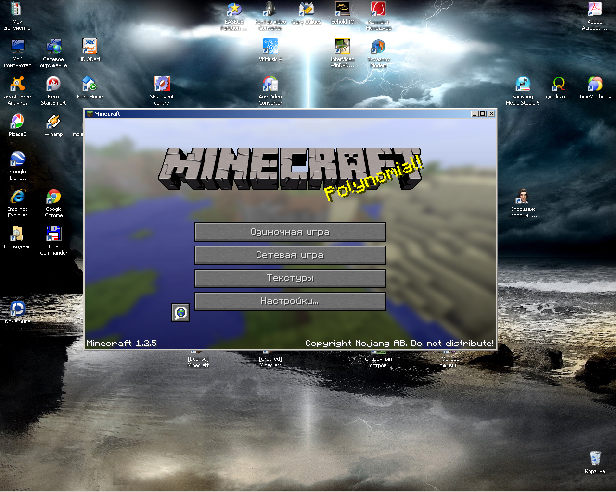616x492 pixels.
Task: Select Behold TV desktop icon
Action: coord(342,13)
